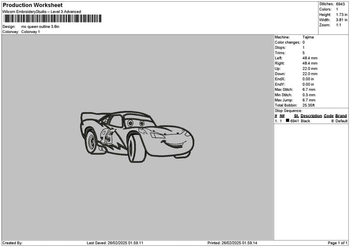Image resolution: width=350 pixels, height=247 pixels.
Task: Click the Machine value Tajima
Action: click(x=308, y=37)
